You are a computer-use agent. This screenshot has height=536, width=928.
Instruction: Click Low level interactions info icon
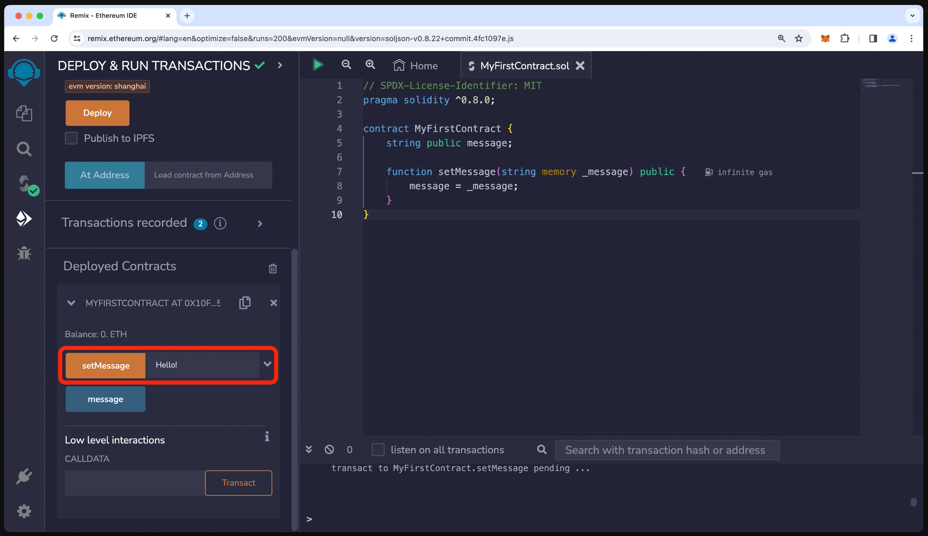click(267, 437)
